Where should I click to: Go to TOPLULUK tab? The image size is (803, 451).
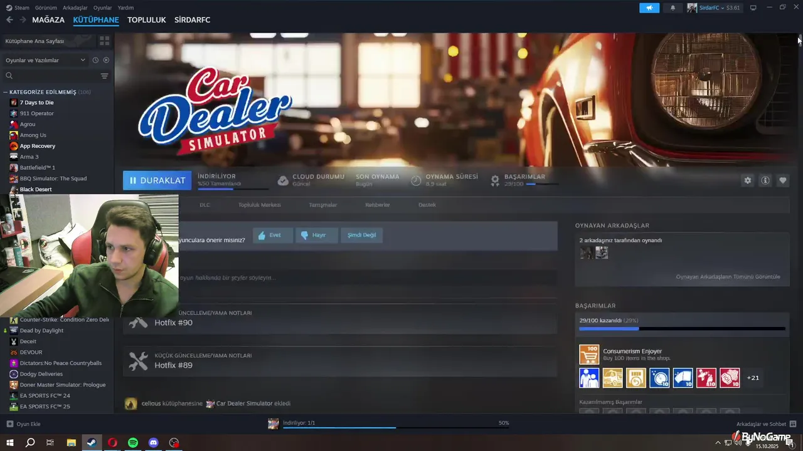click(146, 20)
